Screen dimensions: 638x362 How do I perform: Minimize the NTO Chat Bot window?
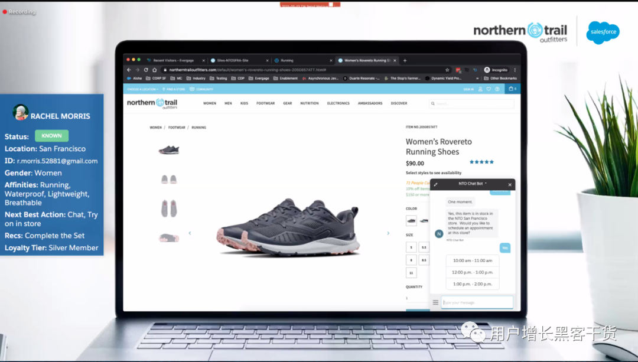pyautogui.click(x=435, y=185)
